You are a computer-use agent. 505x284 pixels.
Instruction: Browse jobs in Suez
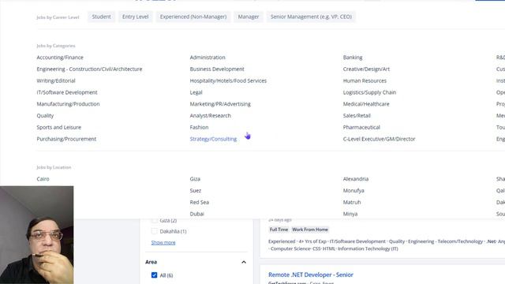[x=196, y=190]
